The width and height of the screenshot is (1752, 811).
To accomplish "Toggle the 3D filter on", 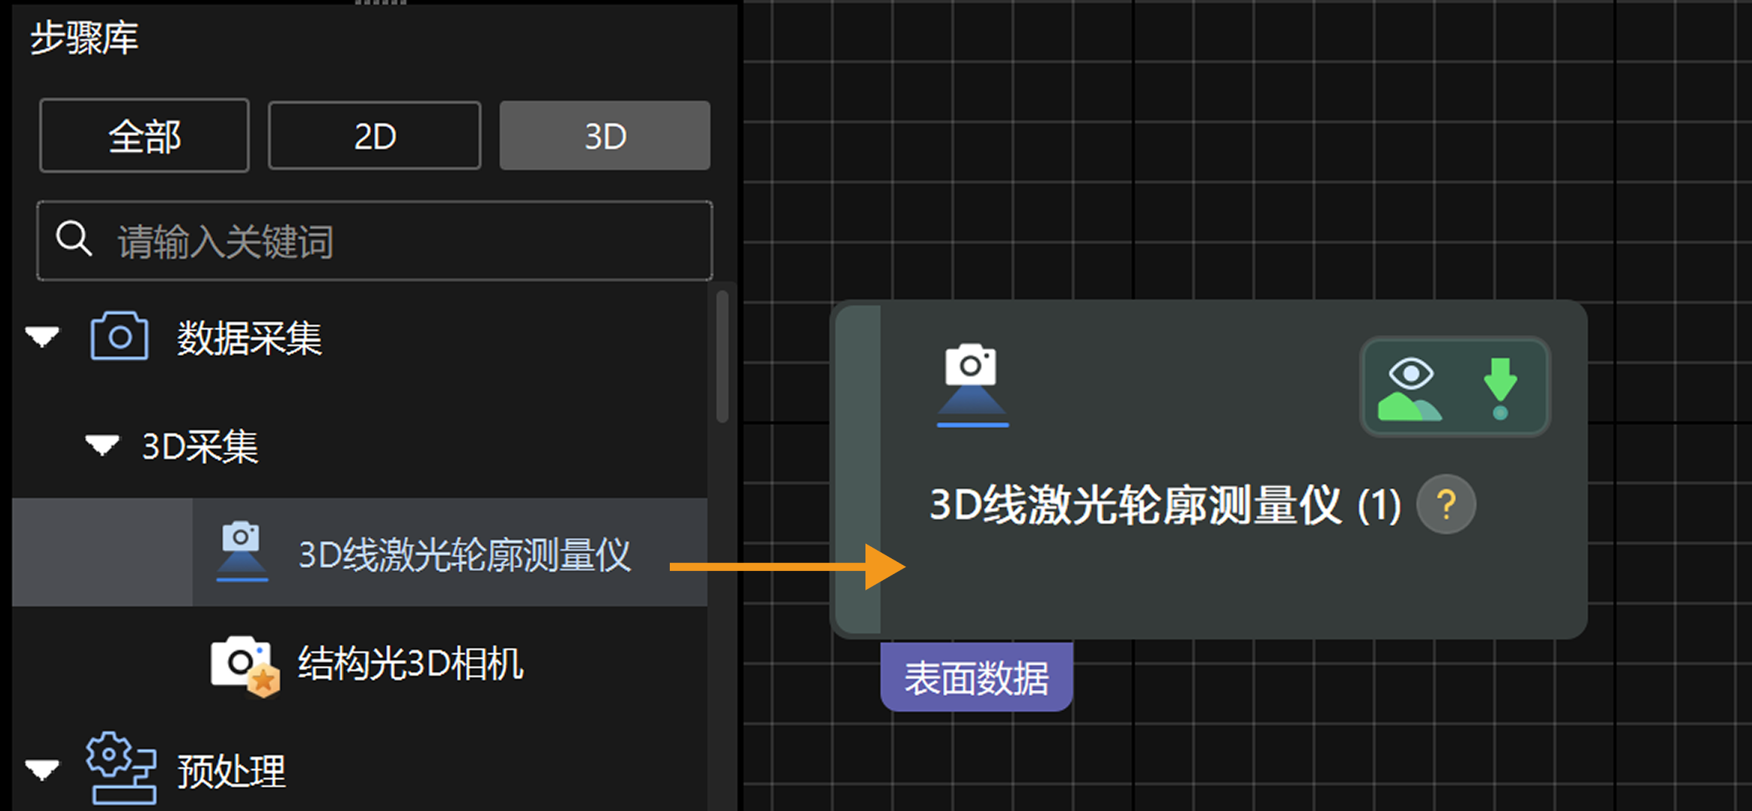I will click(x=604, y=136).
